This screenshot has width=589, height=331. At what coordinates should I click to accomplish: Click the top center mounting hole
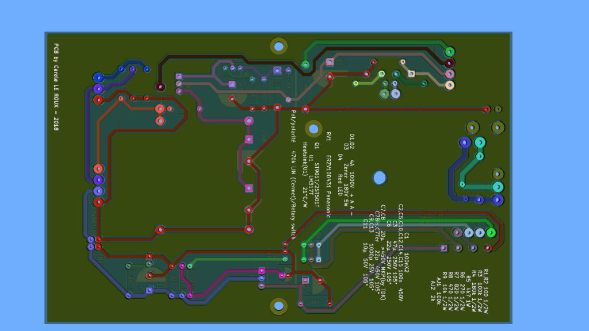click(x=278, y=46)
